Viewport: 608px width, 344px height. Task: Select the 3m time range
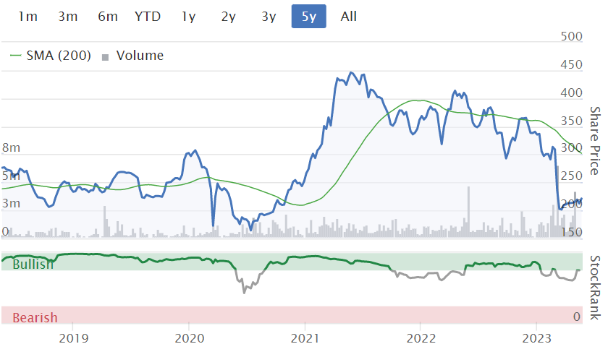[68, 16]
